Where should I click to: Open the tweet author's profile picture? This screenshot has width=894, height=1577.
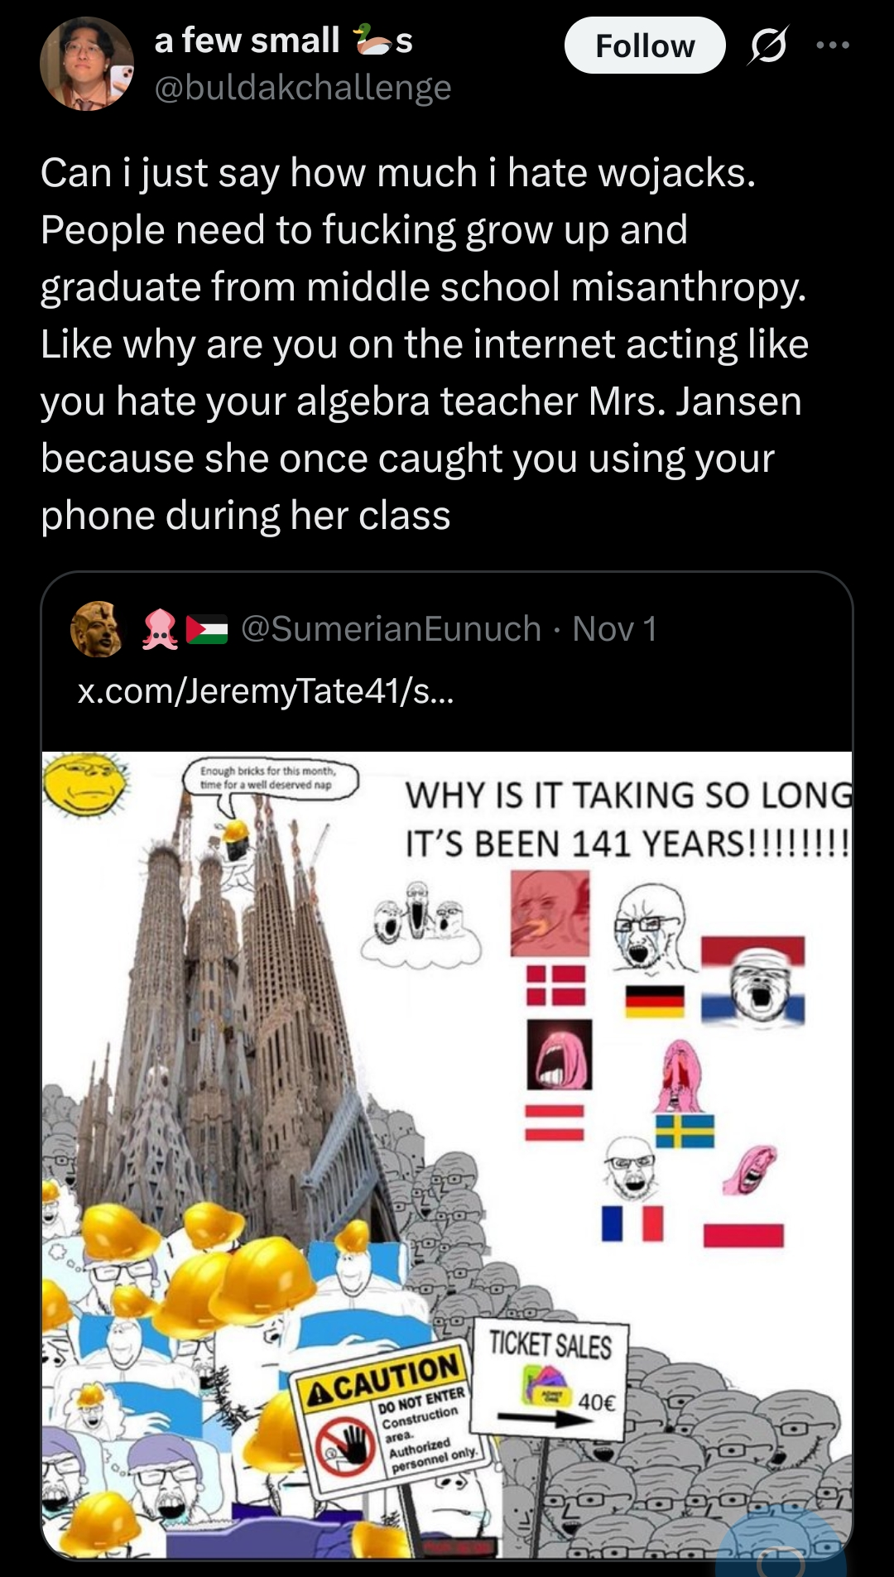87,64
